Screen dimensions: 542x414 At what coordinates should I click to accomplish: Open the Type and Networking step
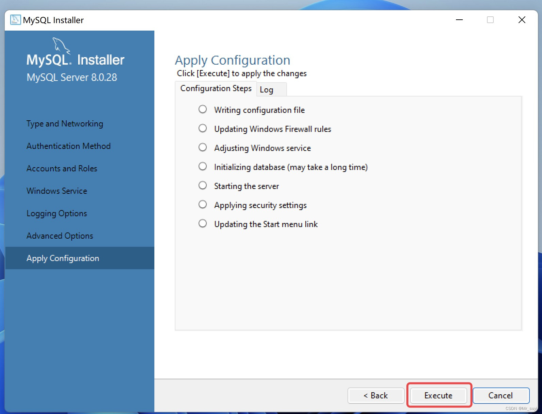pos(65,124)
